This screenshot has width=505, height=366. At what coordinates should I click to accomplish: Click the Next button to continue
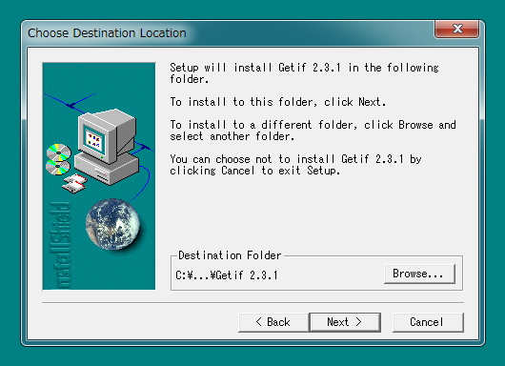click(x=345, y=322)
